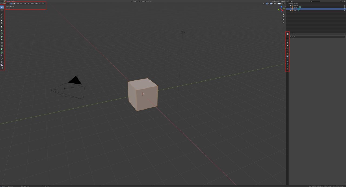The height and width of the screenshot is (187, 346).
Task: Select the Bevel tool
Action: (x=2, y=40)
